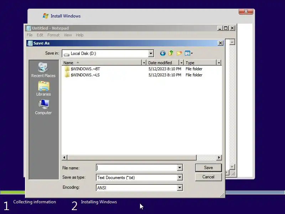The image size is (285, 214).
Task: Expand the Save as type dropdown
Action: [180, 177]
